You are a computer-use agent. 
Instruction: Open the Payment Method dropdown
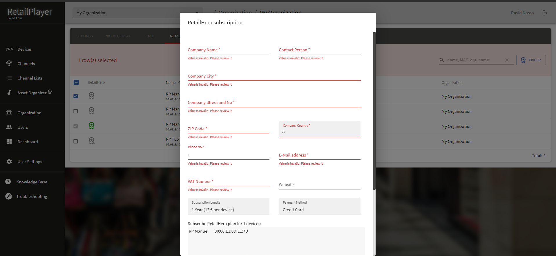(x=319, y=207)
